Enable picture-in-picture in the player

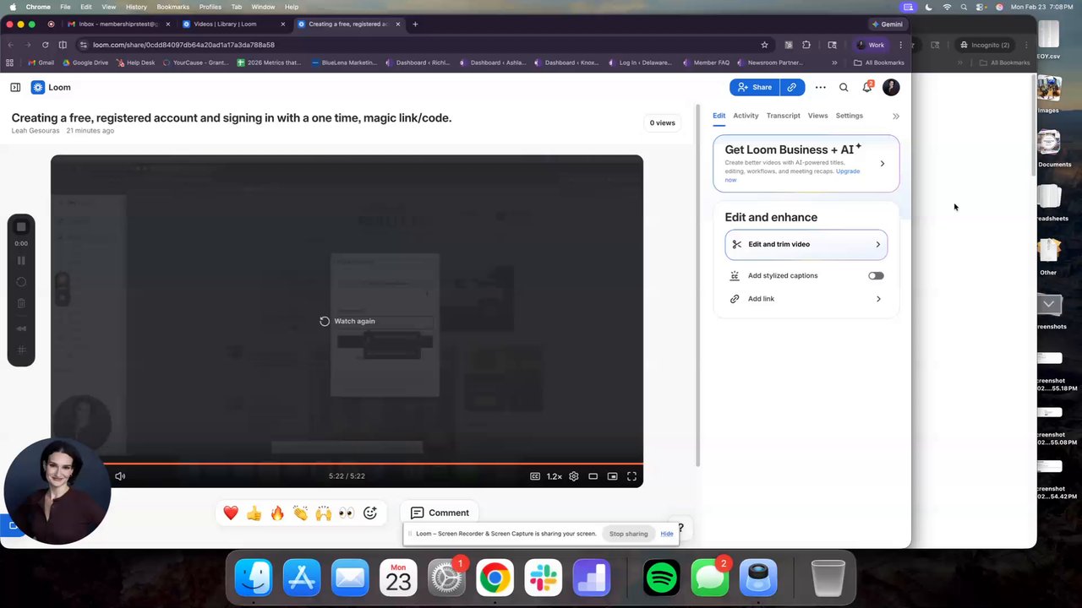tap(613, 476)
